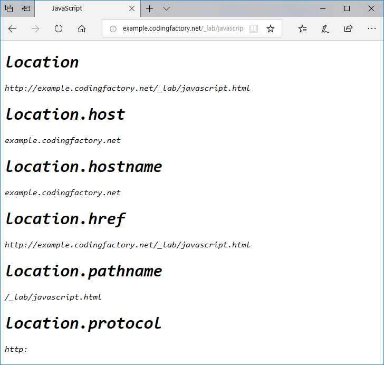Close the browser window
Image resolution: width=384 pixels, height=365 pixels.
click(371, 8)
